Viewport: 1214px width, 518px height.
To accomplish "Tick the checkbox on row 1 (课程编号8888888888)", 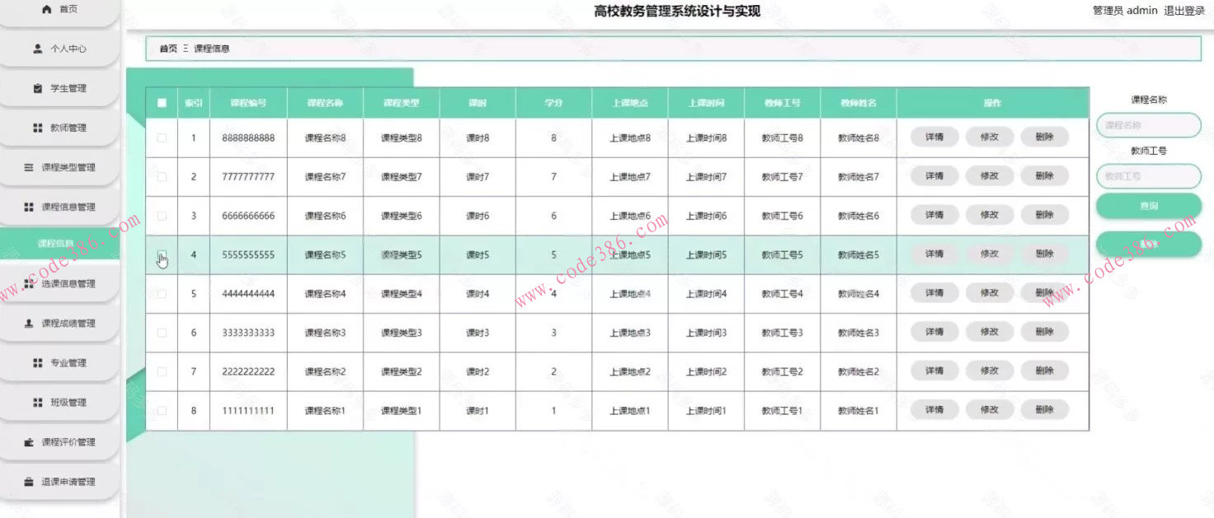I will point(162,137).
